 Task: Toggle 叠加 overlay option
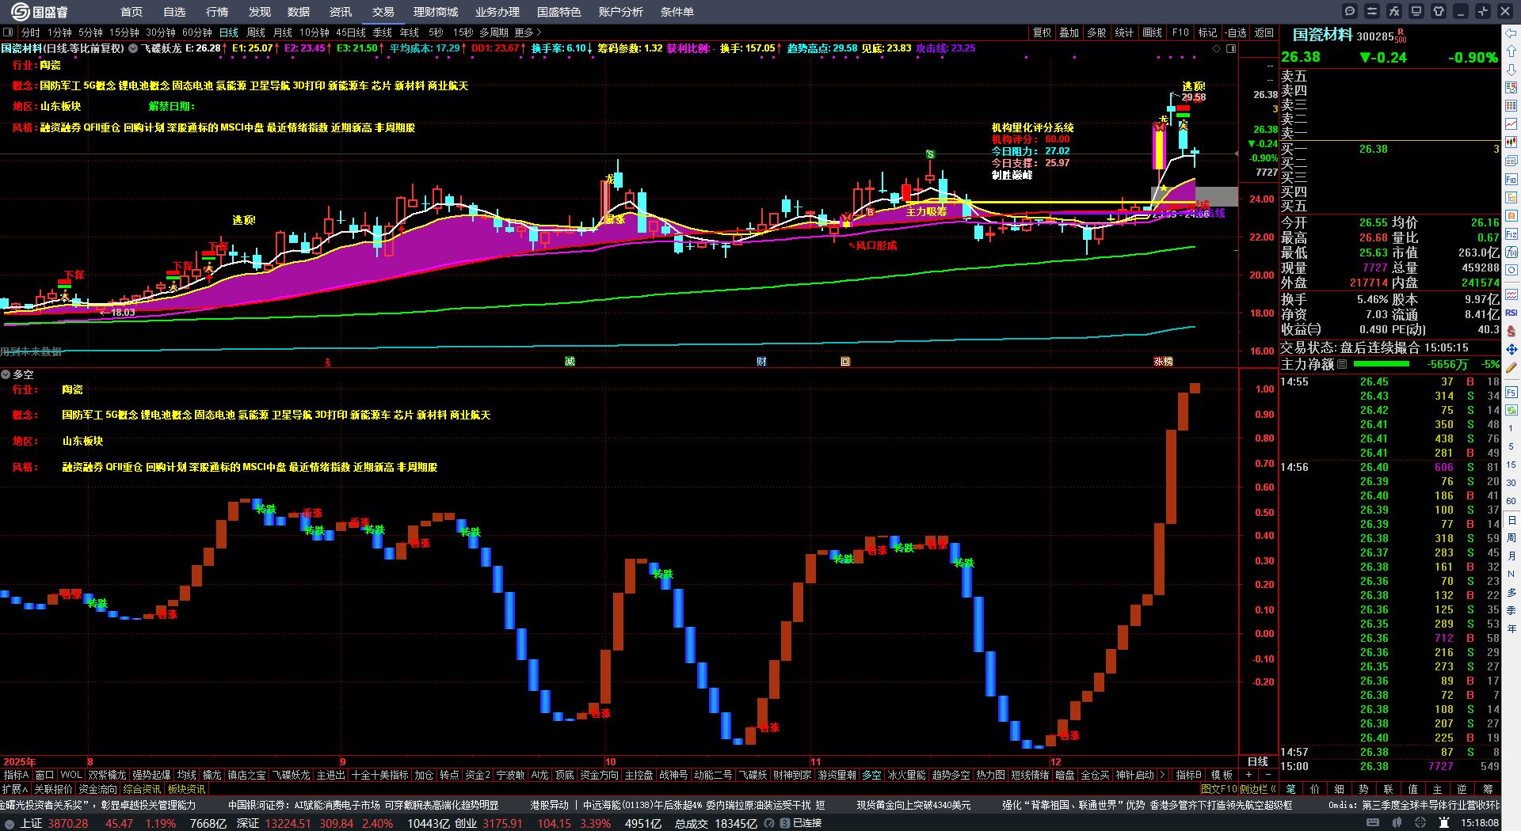(x=1069, y=32)
